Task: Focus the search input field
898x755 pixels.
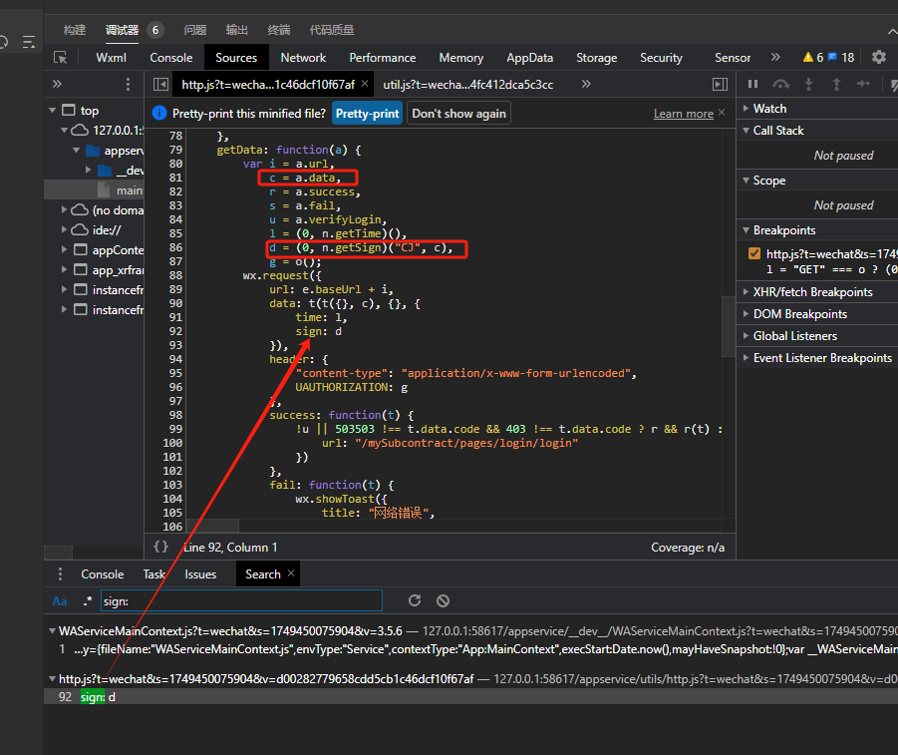Action: (241, 600)
